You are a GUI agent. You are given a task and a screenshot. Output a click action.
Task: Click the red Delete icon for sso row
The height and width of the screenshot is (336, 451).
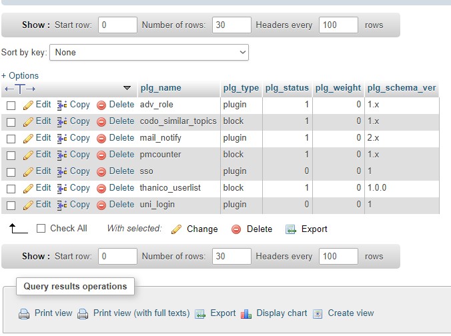pyautogui.click(x=101, y=172)
